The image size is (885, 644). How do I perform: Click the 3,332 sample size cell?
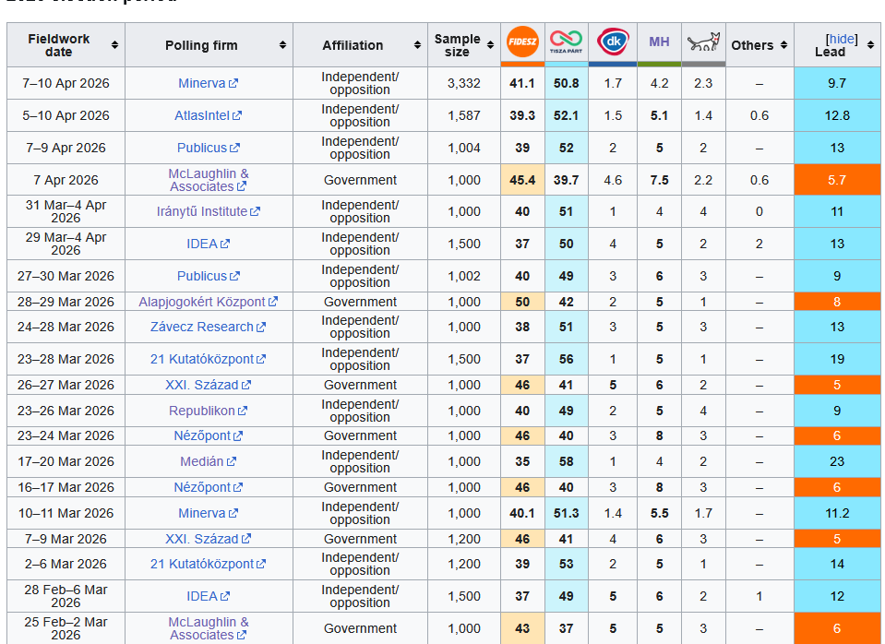[464, 84]
